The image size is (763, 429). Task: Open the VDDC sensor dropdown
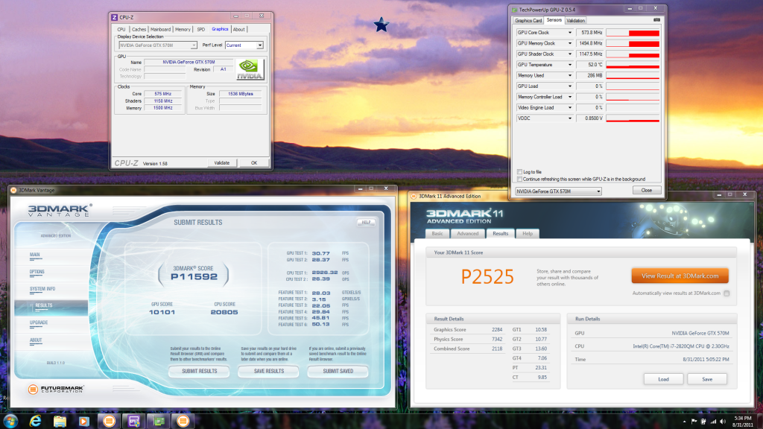point(570,118)
